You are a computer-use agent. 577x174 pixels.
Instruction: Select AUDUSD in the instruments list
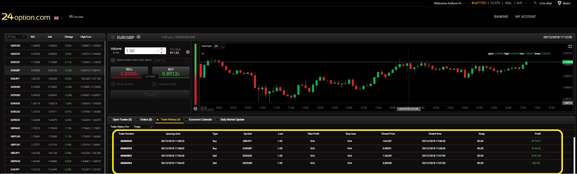point(55,87)
